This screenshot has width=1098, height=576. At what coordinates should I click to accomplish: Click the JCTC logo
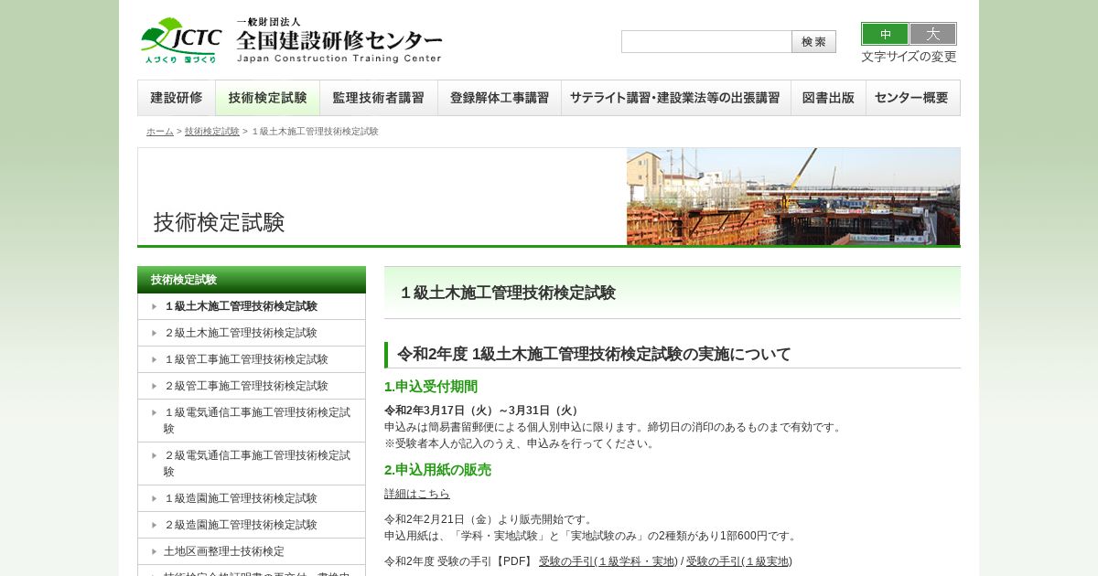pos(181,40)
